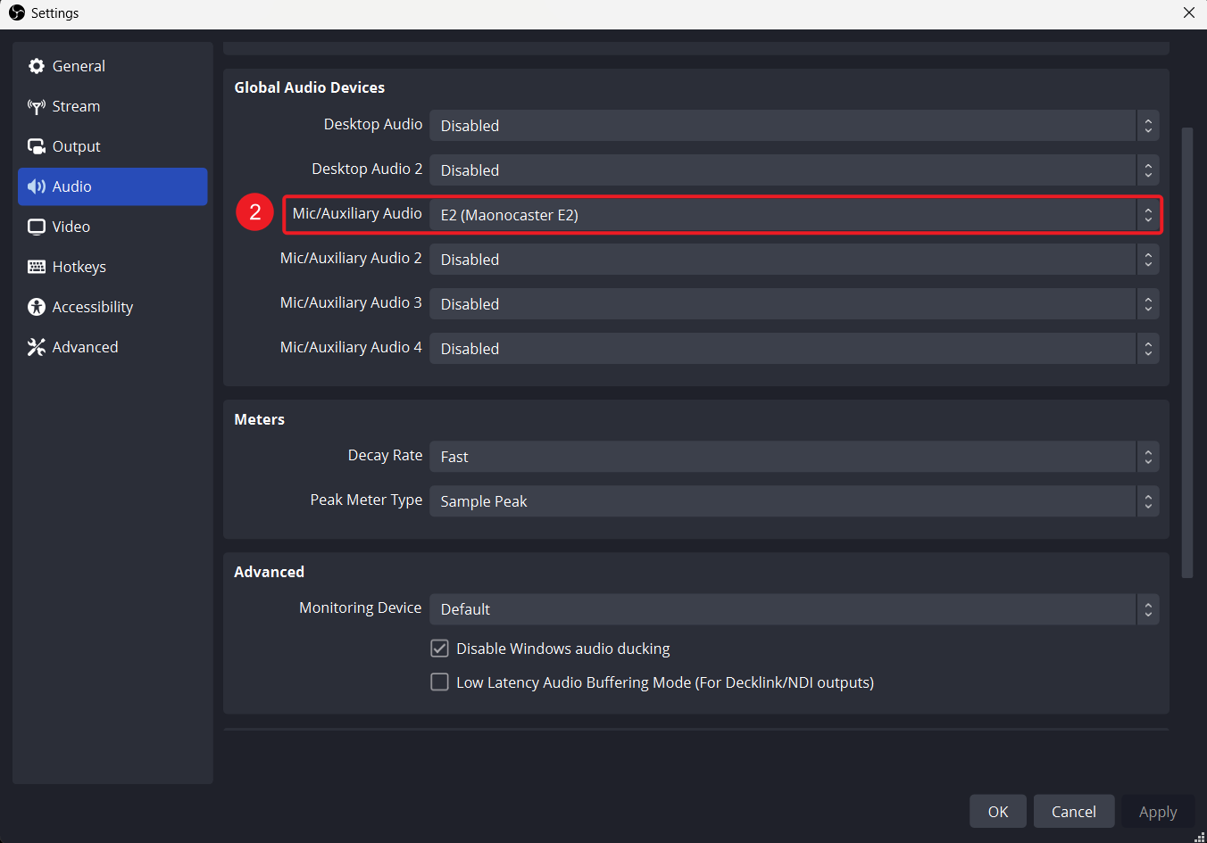Open Output settings via its icon
Viewport: 1207px width, 843px height.
pos(36,145)
